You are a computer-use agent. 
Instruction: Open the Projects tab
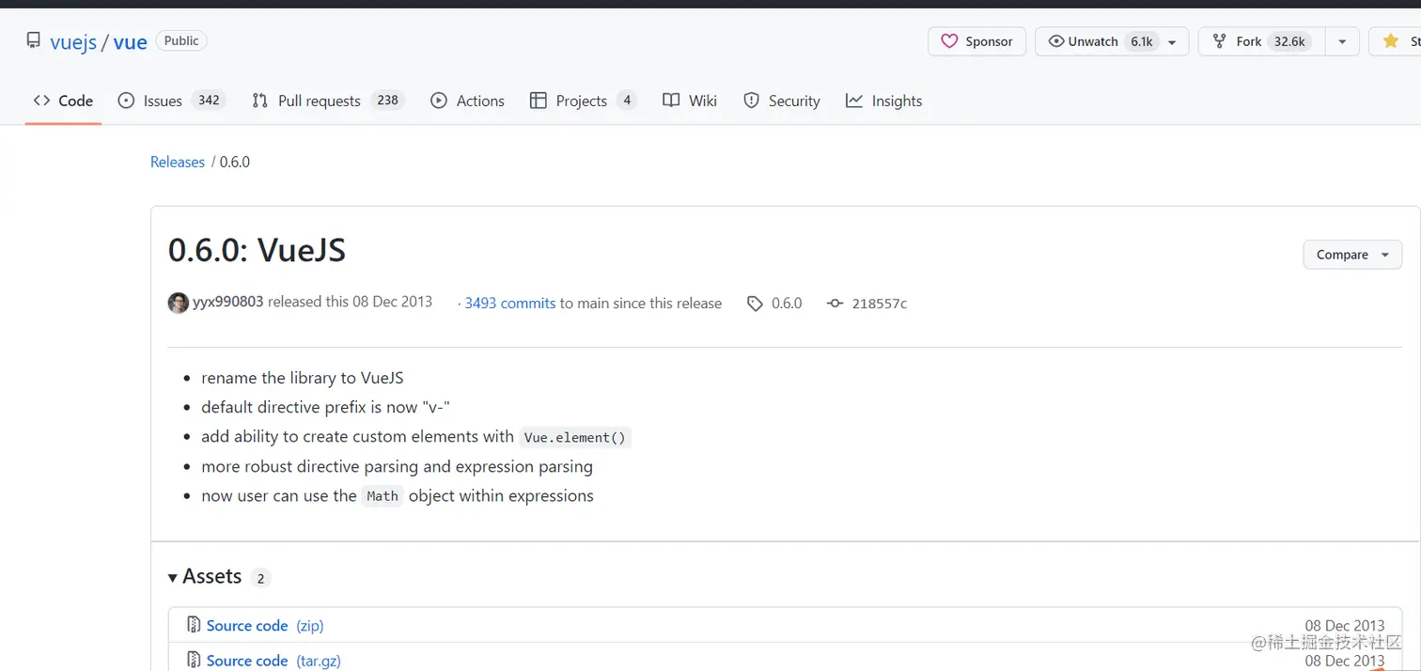[584, 101]
